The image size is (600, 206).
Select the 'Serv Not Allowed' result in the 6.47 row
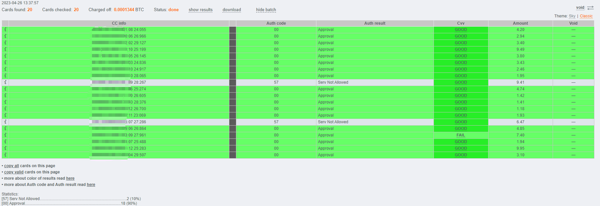[x=333, y=122]
